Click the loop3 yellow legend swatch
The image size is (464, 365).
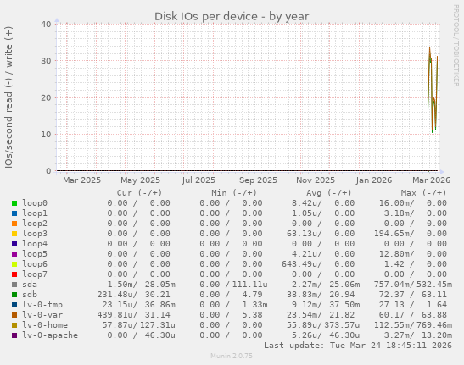pos(14,234)
